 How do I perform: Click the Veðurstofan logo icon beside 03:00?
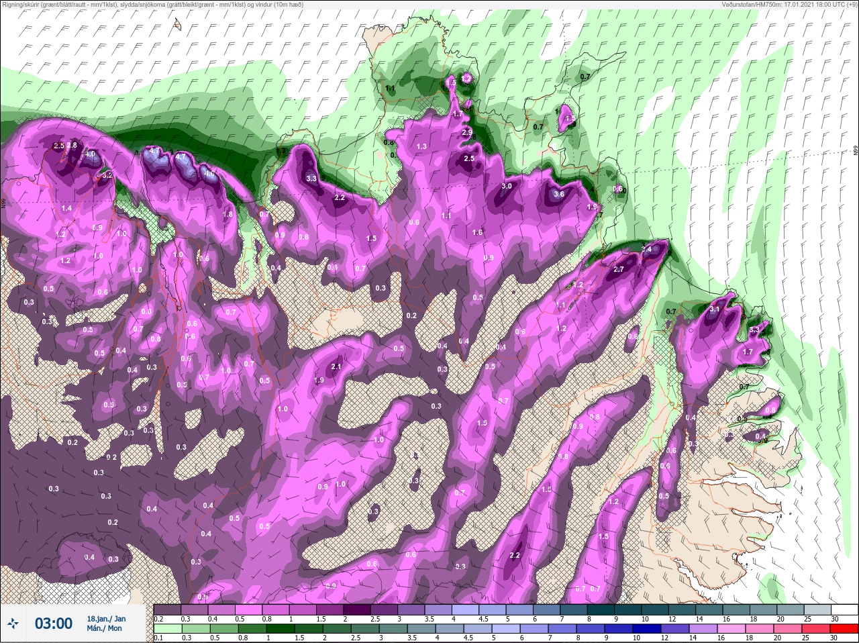13,624
